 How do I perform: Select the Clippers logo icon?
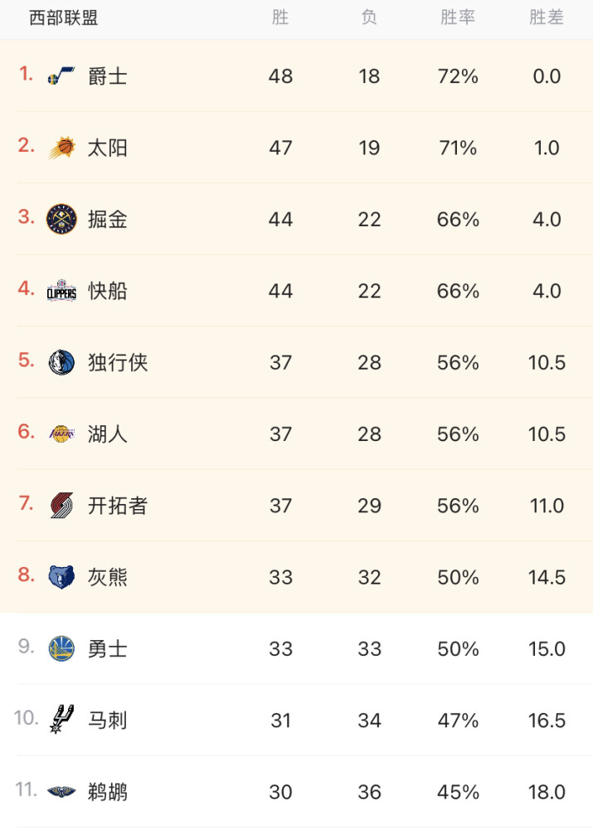click(61, 290)
